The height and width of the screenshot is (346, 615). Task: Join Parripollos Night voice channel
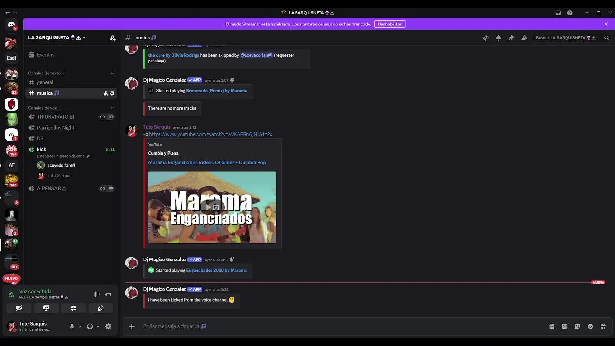[x=71, y=128]
